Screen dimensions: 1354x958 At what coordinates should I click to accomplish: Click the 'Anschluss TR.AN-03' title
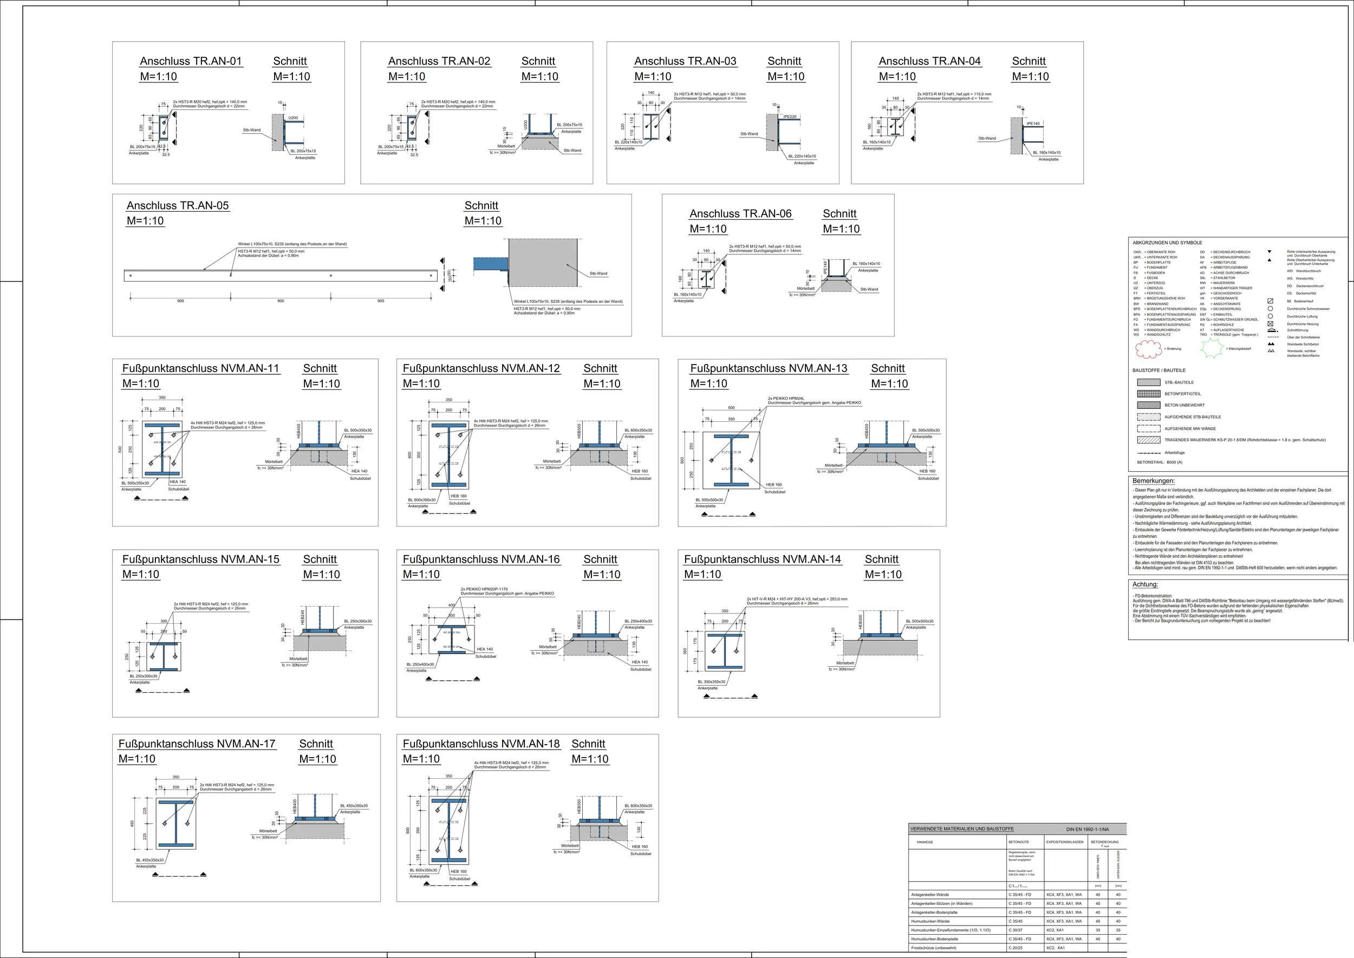685,61
